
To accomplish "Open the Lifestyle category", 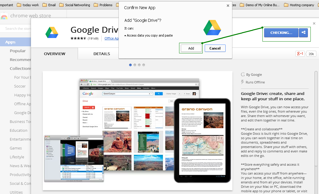I will pyautogui.click(x=17, y=157).
